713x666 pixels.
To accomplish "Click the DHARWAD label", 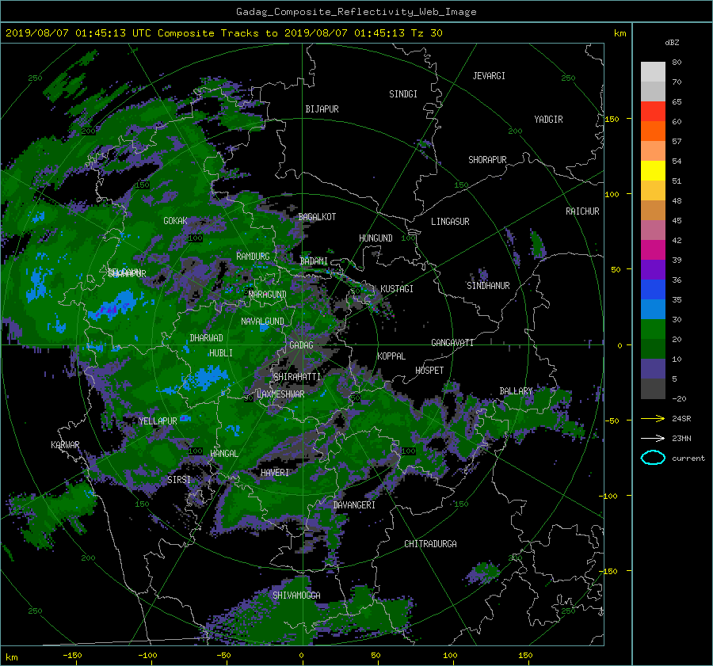I will 207,338.
